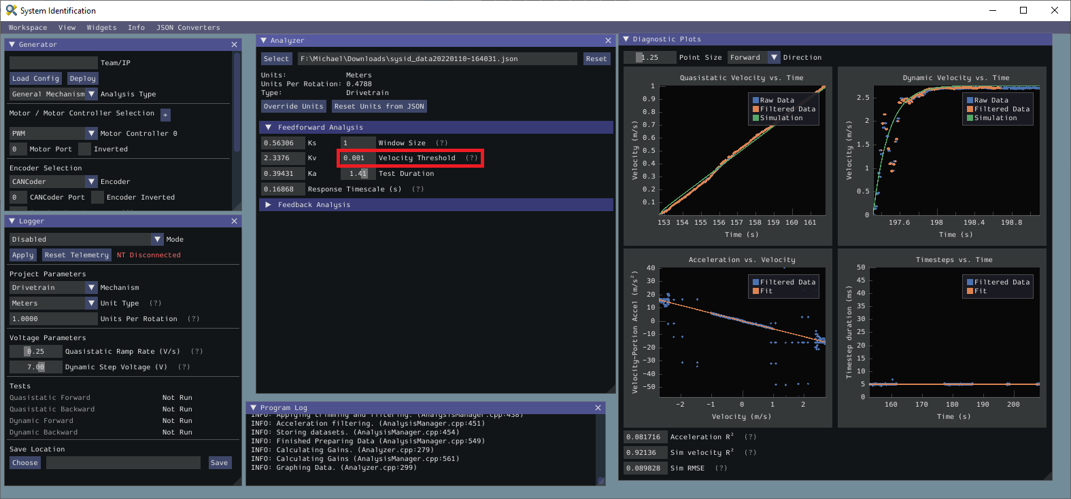Toggle Fit in Acceleration vs. Velocity legend
Screen dimensions: 1071x499
tap(762, 291)
